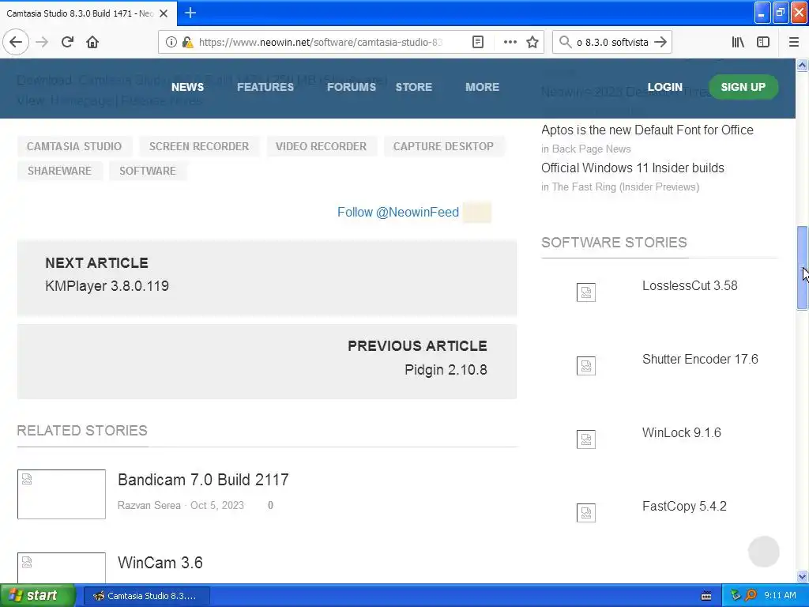This screenshot has height=607, width=809.
Task: Click the Bandicam story thumbnail
Action: coord(62,494)
